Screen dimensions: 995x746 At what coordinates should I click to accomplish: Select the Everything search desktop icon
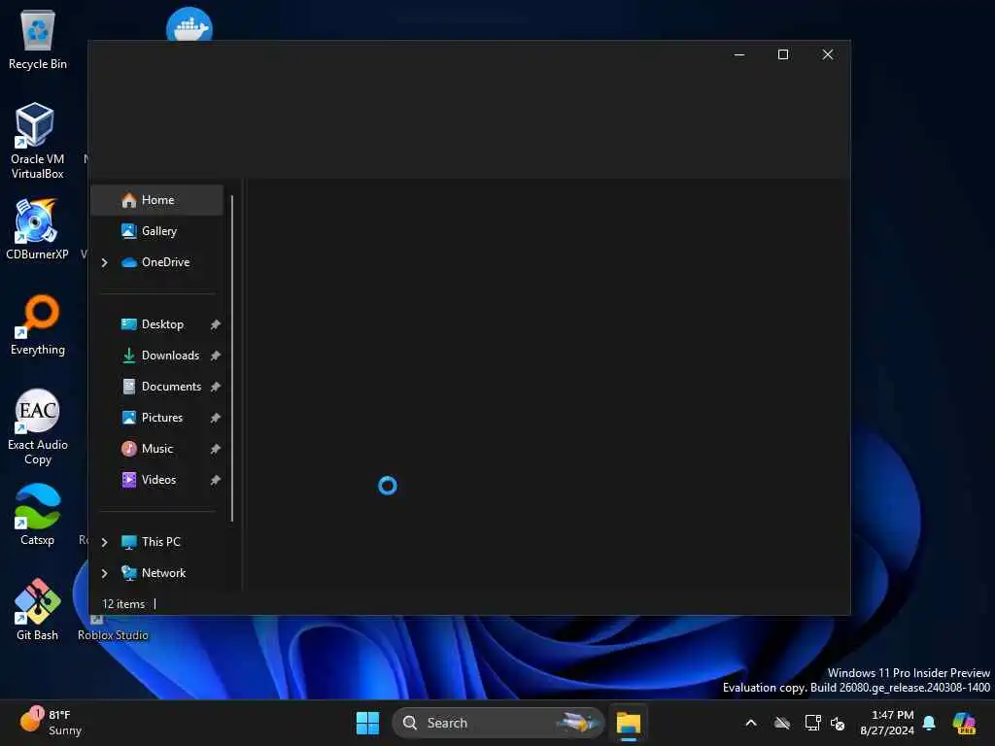(x=38, y=324)
